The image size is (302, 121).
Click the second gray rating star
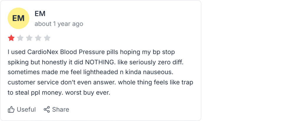[x=20, y=38]
